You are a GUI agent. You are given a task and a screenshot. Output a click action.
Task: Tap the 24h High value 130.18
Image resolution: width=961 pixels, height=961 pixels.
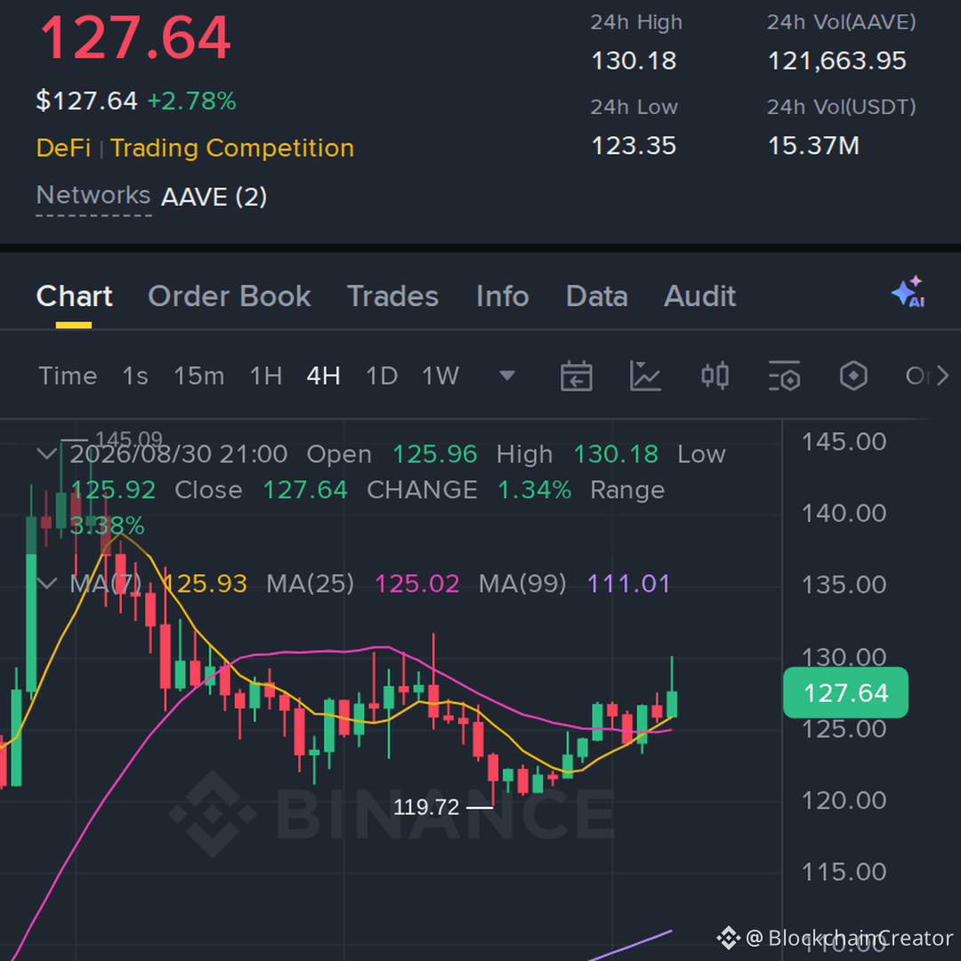point(634,61)
